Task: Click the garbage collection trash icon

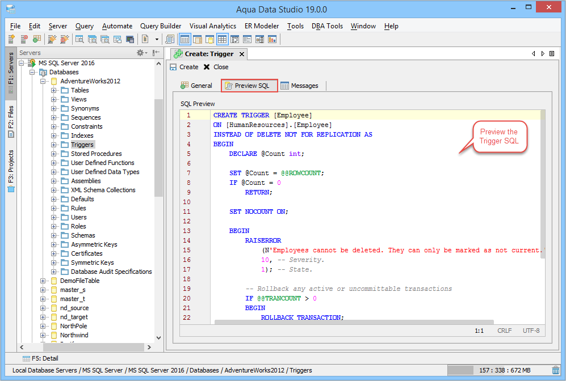Action: pos(555,370)
